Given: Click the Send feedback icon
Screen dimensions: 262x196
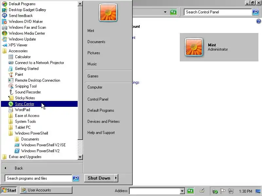Looking at the screenshot, I should (5, 16).
